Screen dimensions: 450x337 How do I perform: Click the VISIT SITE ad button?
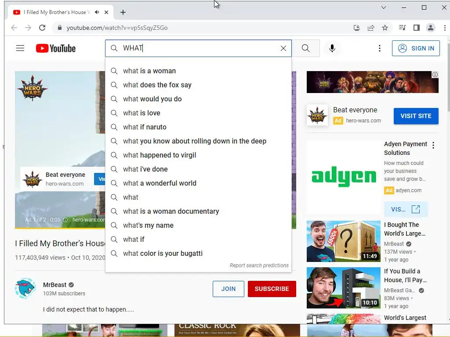[x=416, y=116]
